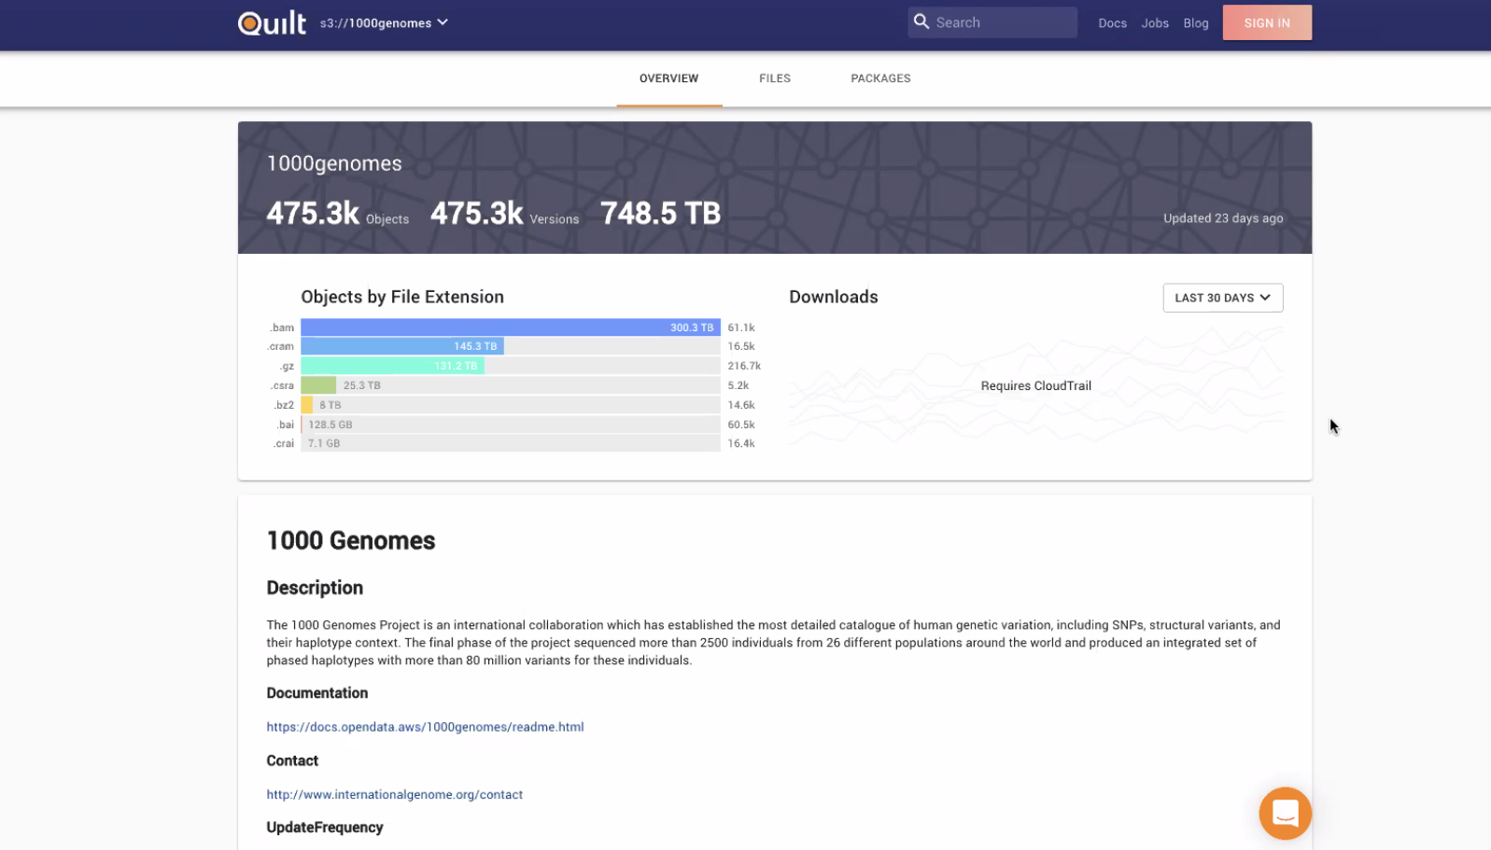This screenshot has width=1491, height=850.
Task: Click the .crai 7.1 GB row
Action: coord(511,443)
